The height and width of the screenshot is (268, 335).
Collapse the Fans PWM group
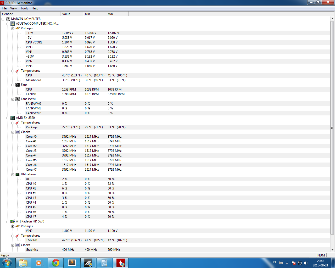click(13, 99)
